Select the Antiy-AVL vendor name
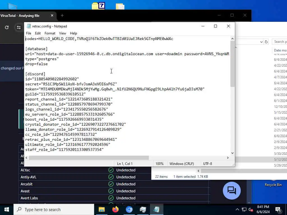The height and width of the screenshot is (215, 287). click(x=29, y=177)
